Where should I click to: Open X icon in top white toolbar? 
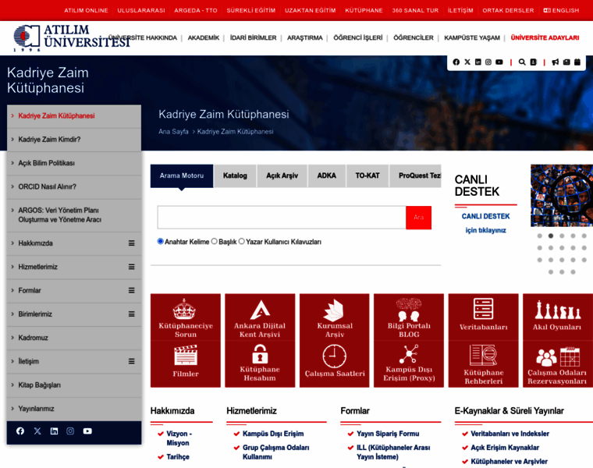coord(467,62)
